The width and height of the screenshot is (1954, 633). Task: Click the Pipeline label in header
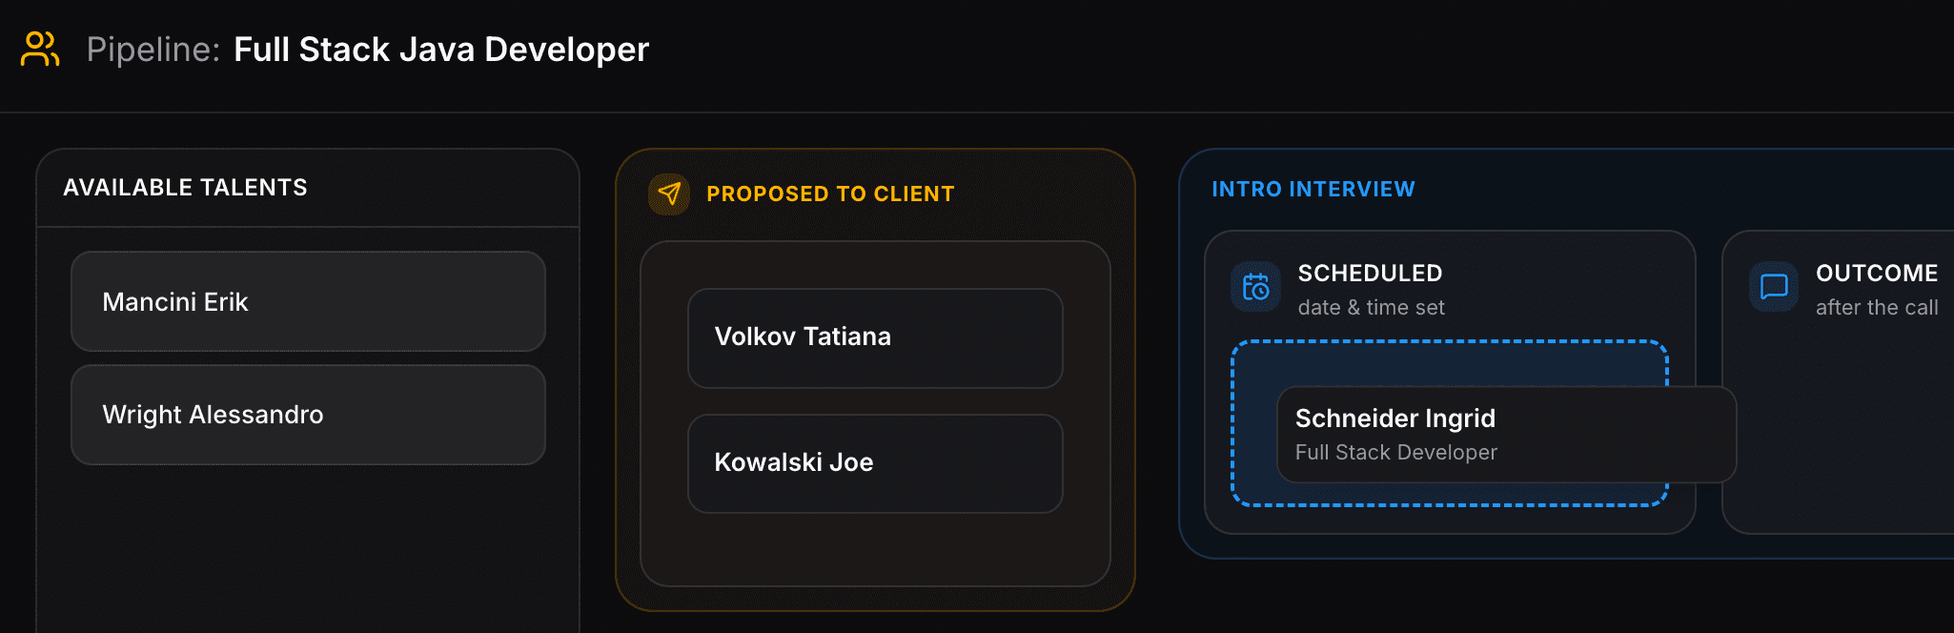(153, 50)
